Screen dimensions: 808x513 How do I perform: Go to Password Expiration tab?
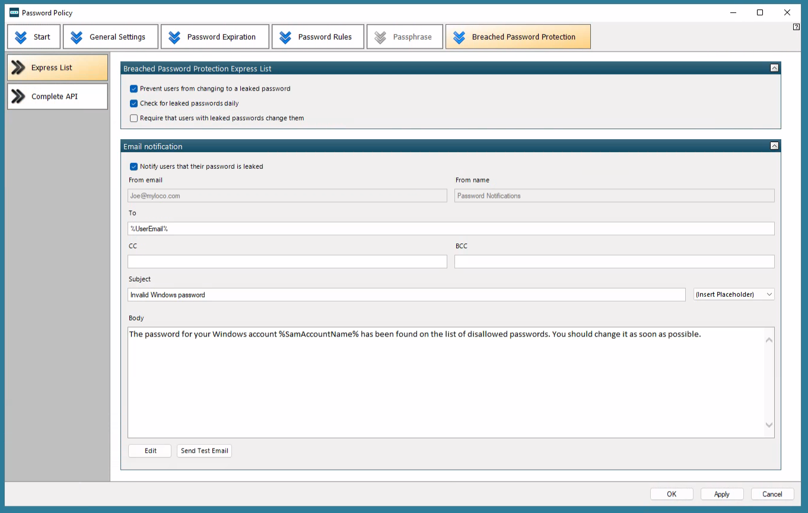(x=215, y=37)
